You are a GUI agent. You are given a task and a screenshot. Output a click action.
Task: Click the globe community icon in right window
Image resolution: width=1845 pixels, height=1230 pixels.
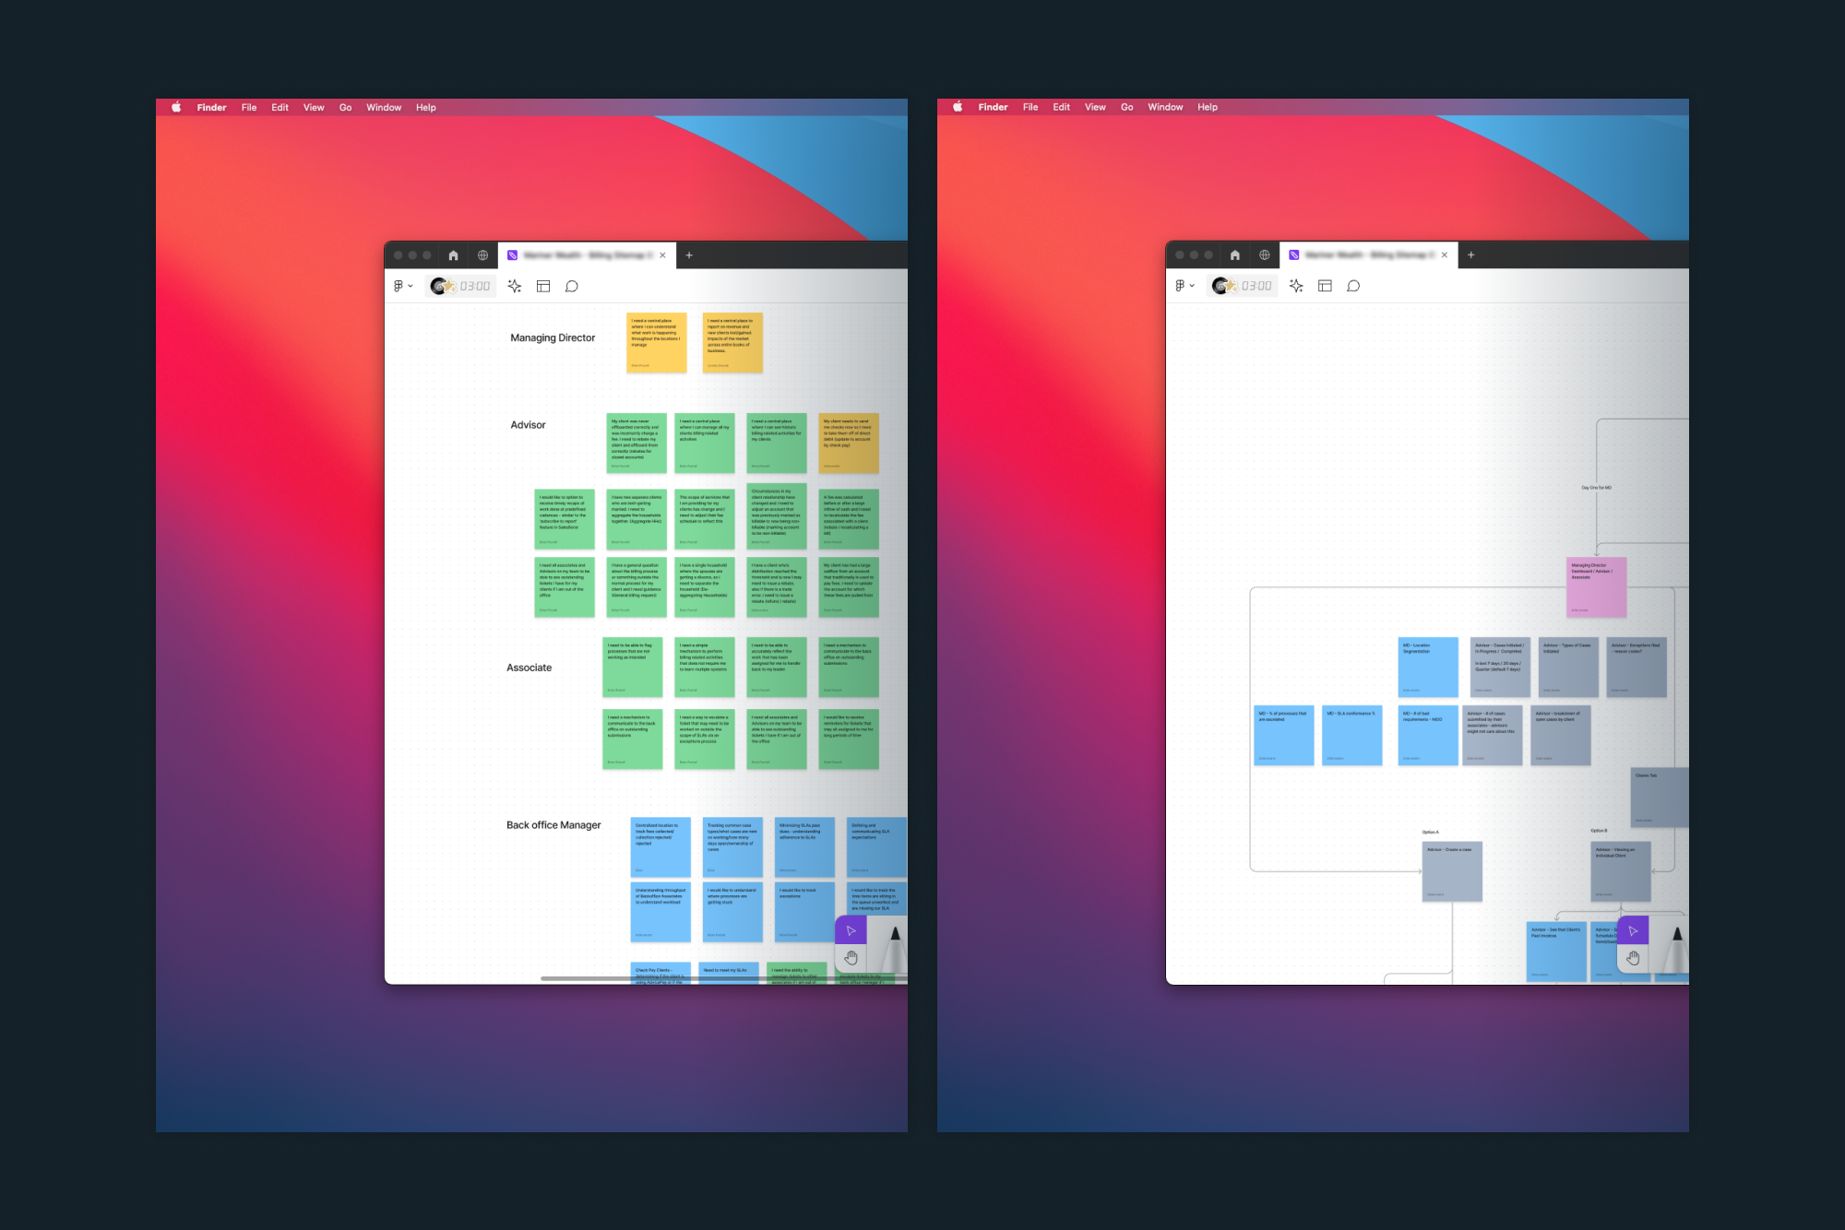pos(1264,255)
